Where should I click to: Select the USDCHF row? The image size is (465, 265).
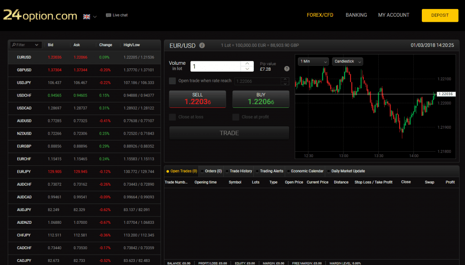[x=84, y=96]
